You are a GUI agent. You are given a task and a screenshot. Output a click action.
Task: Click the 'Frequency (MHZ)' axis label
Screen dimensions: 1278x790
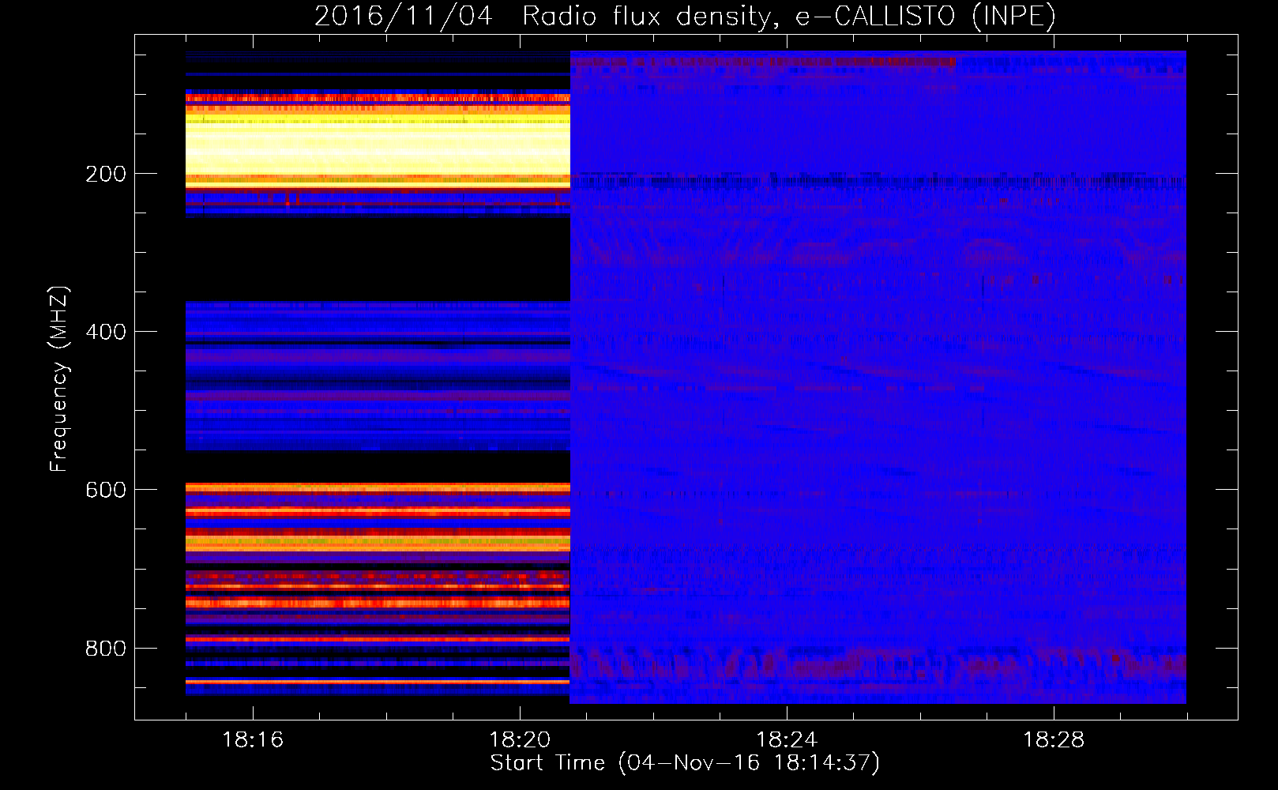(59, 378)
